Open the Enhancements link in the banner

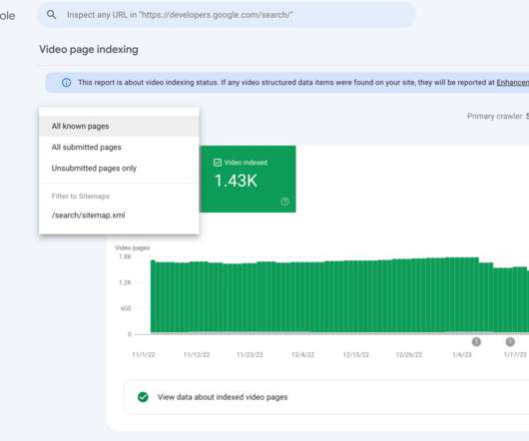512,82
